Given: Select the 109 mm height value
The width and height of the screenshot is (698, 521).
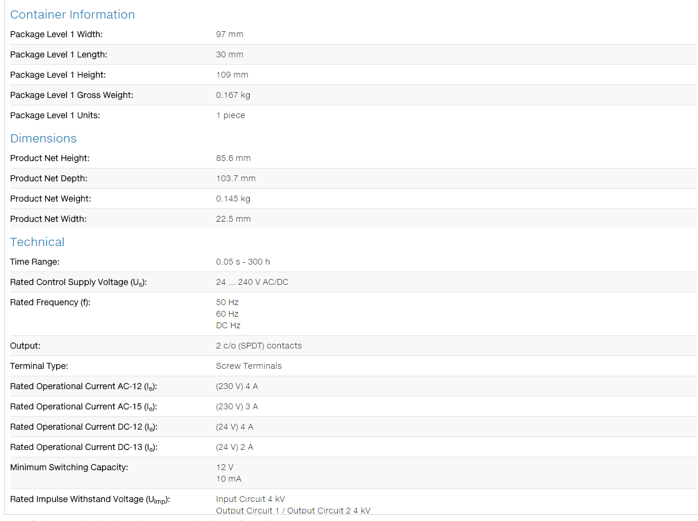Looking at the screenshot, I should click(232, 75).
